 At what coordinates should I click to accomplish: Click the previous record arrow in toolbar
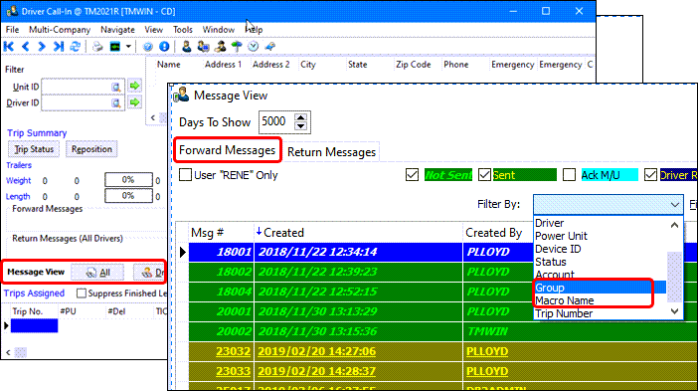(x=26, y=47)
